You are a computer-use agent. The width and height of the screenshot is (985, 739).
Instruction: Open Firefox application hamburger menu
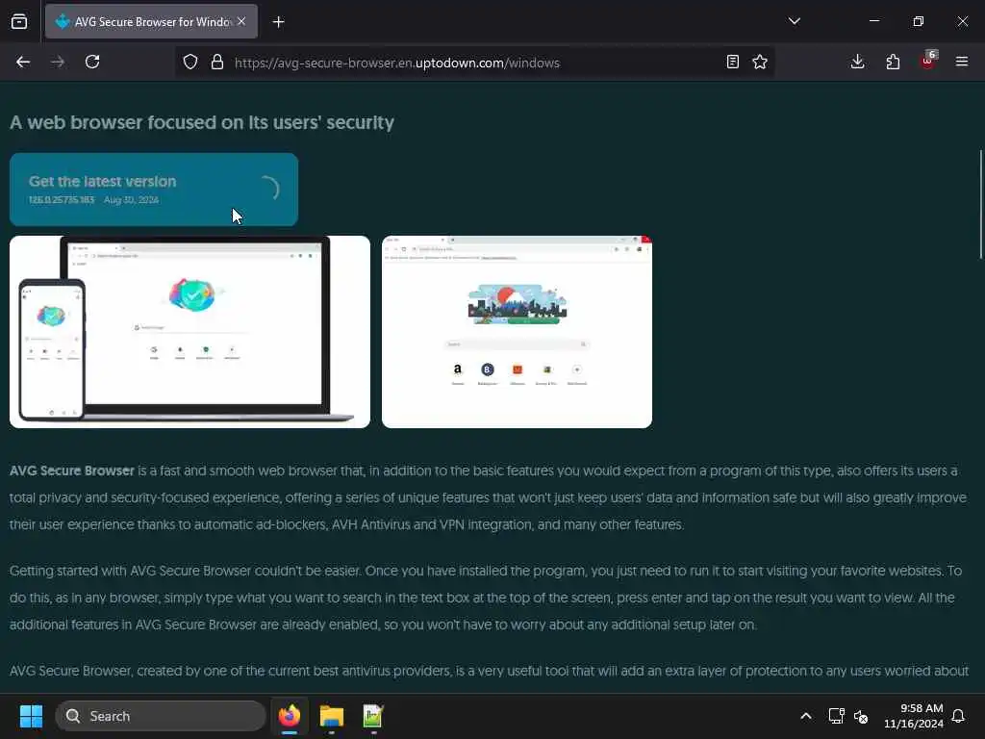962,62
